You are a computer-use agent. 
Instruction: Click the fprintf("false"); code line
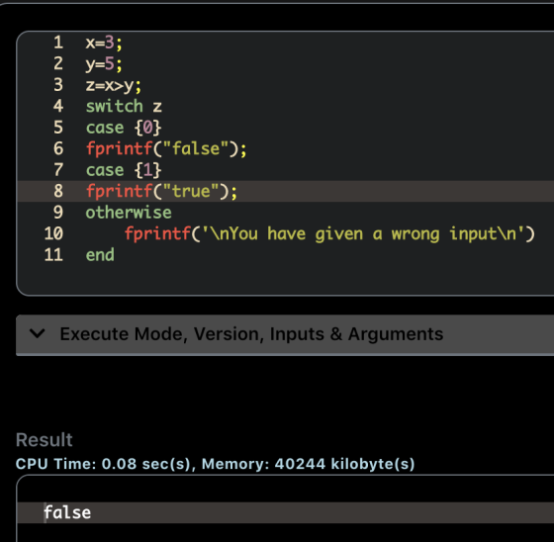166,148
